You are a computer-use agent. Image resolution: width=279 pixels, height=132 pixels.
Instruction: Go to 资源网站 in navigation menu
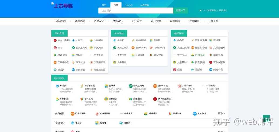click(x=99, y=21)
